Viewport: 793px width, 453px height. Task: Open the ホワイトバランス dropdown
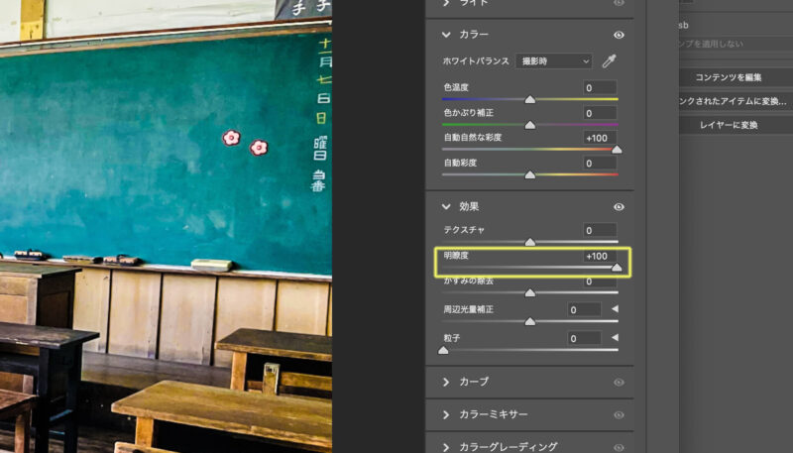[x=554, y=61]
